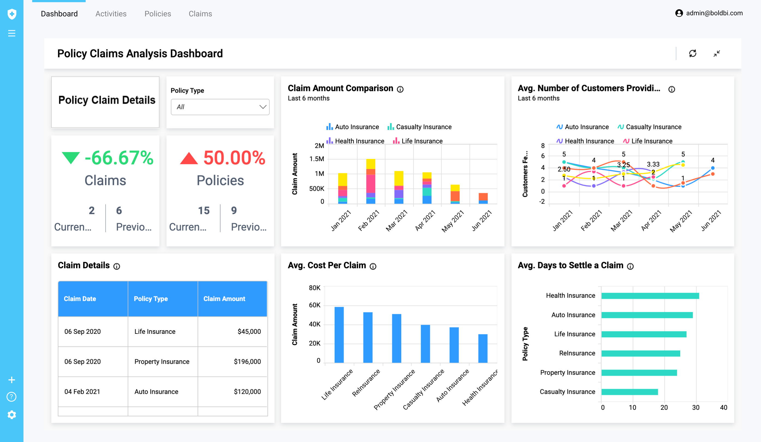The width and height of the screenshot is (761, 442).
Task: Click the plus add icon in the sidebar
Action: [x=12, y=380]
